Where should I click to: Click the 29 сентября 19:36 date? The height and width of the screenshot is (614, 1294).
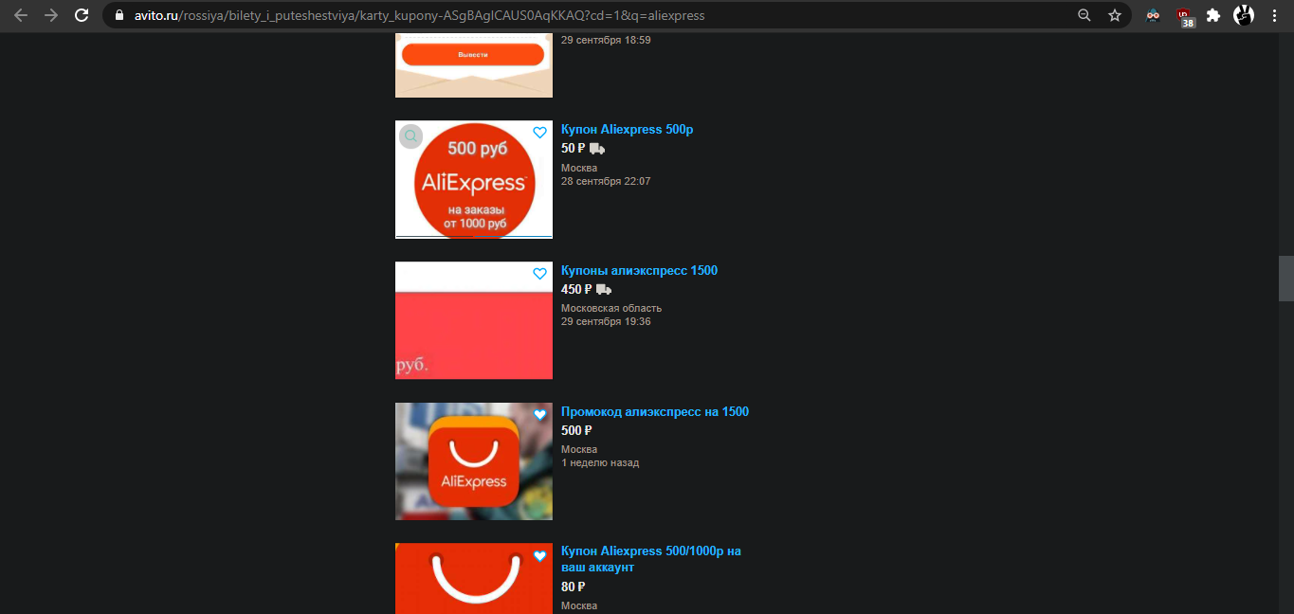click(x=606, y=321)
